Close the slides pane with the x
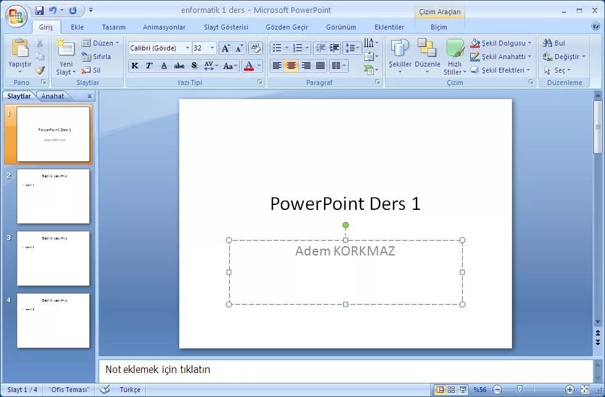This screenshot has height=397, width=605. tap(89, 96)
